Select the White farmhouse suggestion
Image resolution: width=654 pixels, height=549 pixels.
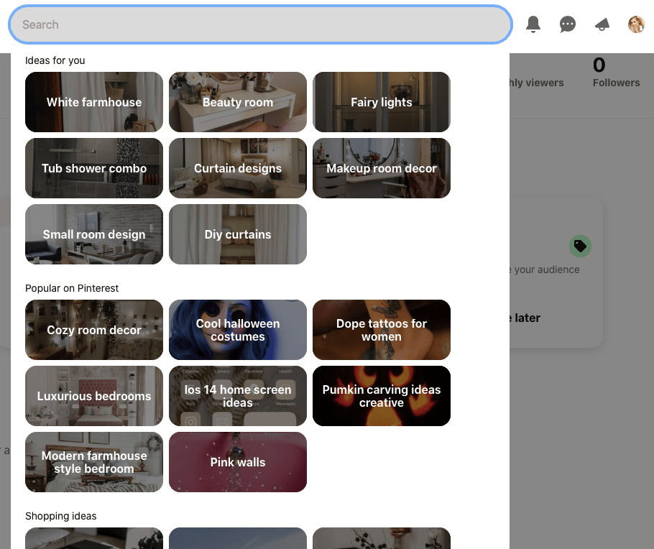tap(94, 102)
